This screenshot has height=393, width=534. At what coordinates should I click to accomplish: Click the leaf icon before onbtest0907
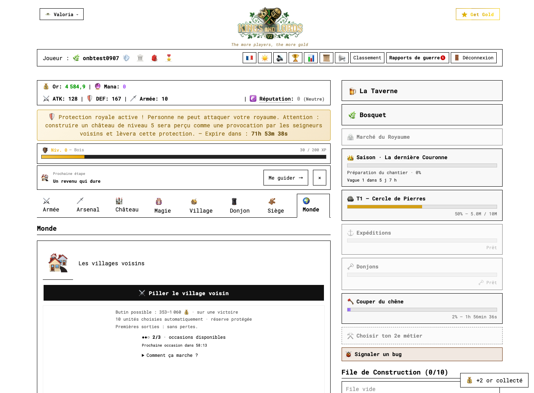[76, 58]
